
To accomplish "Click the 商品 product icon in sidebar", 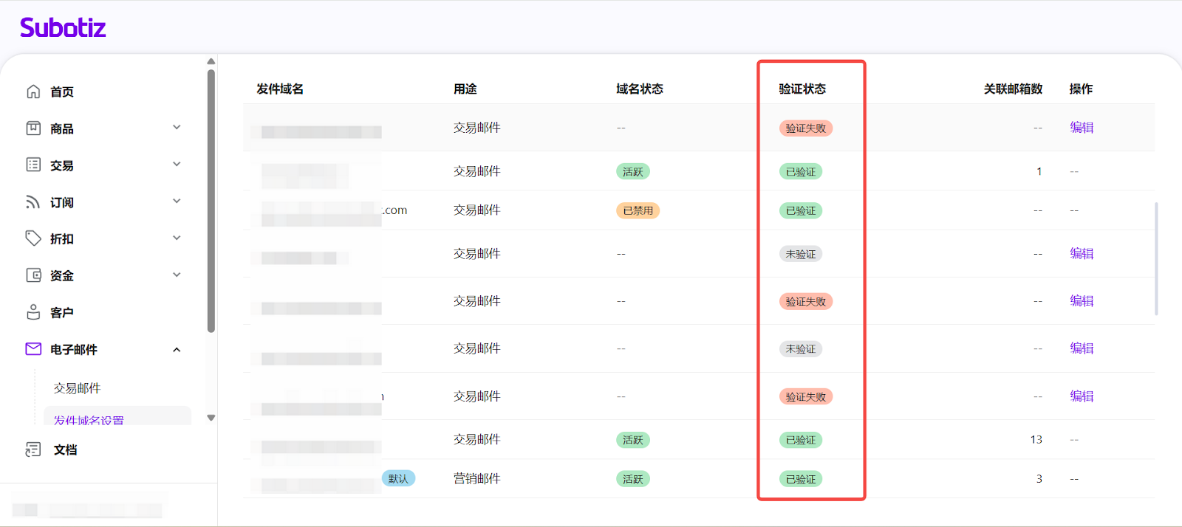I will coord(33,128).
